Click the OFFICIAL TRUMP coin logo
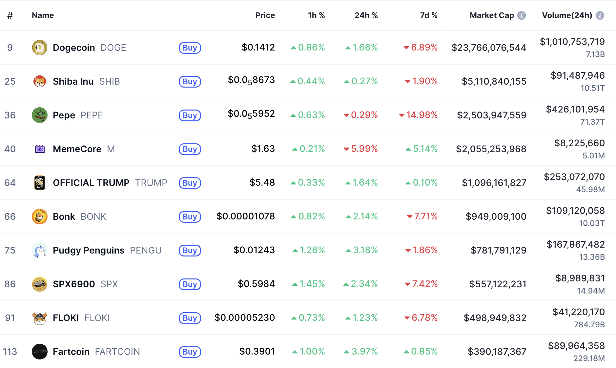This screenshot has width=616, height=368. (x=40, y=183)
